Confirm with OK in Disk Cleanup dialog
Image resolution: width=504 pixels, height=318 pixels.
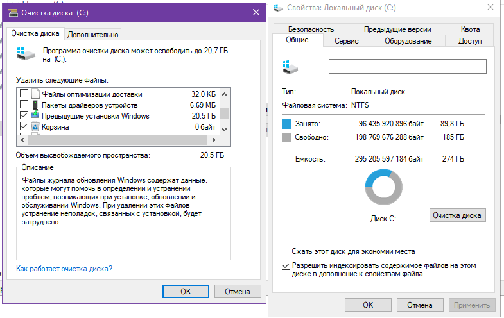coord(186,291)
